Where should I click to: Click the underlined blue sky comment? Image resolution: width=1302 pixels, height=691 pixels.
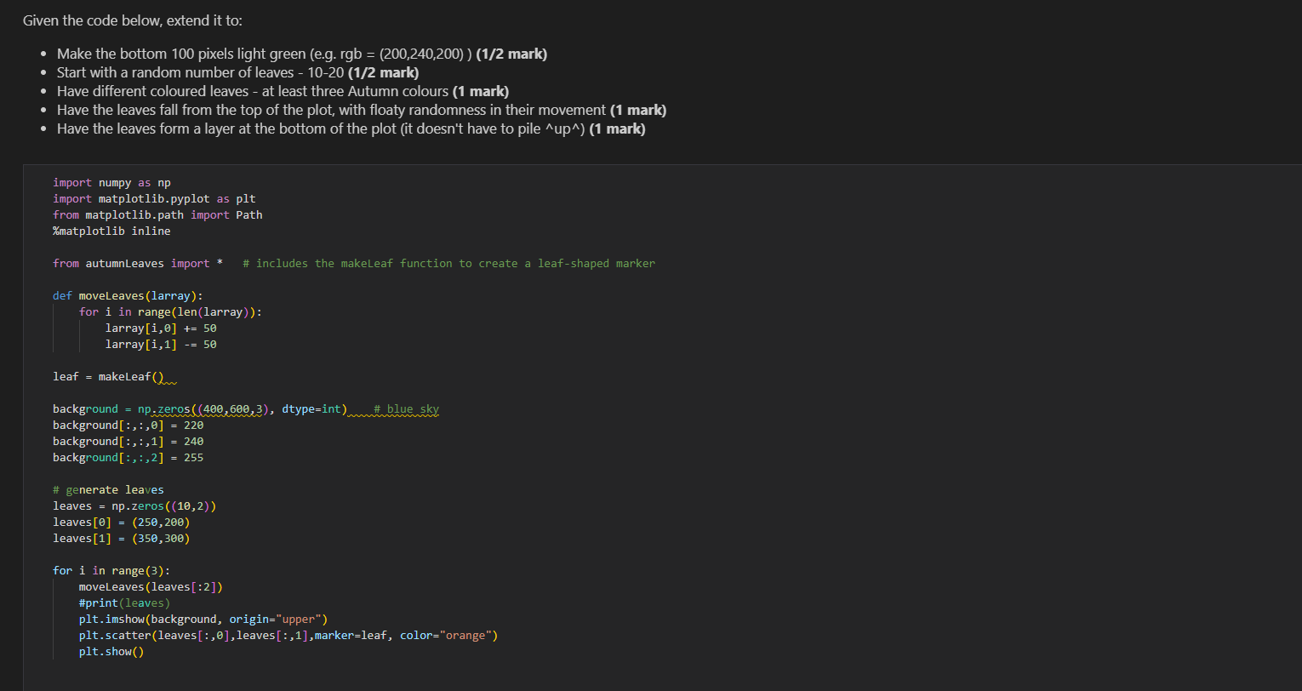coord(408,408)
